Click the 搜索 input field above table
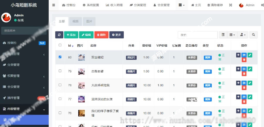The image size is (264, 127). (x=198, y=35)
